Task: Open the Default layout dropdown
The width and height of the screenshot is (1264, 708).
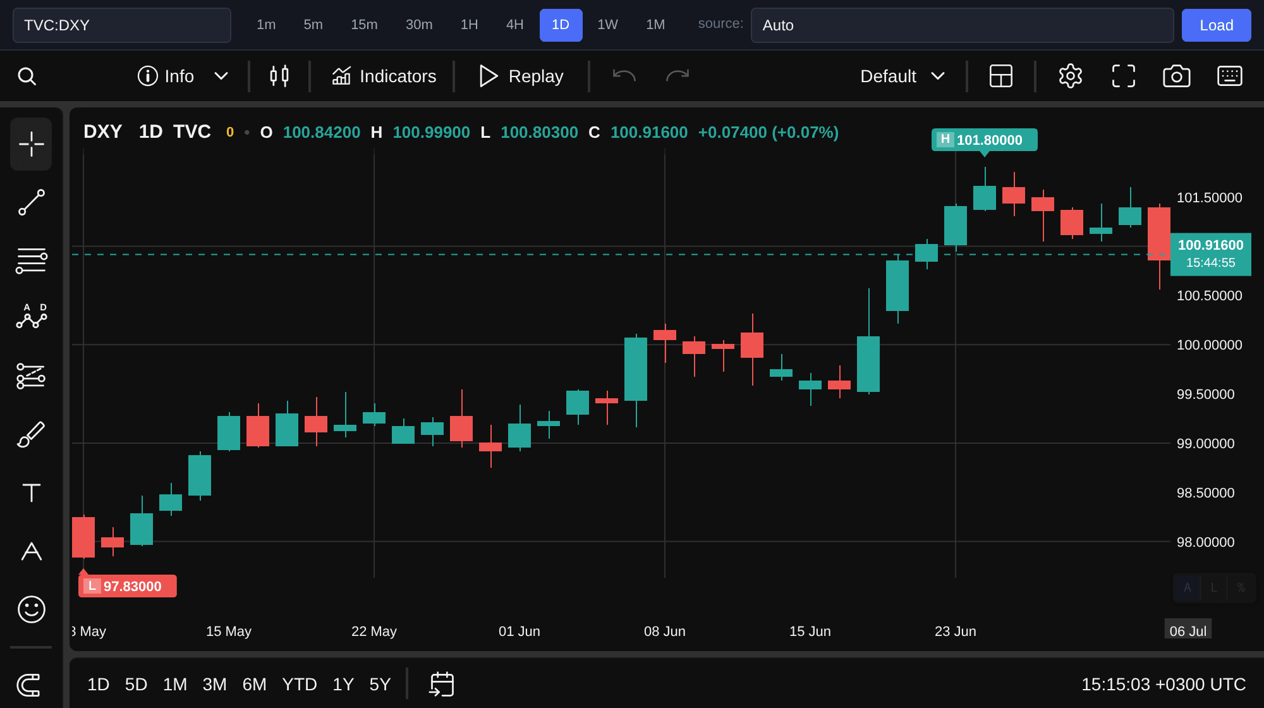Action: click(x=902, y=76)
